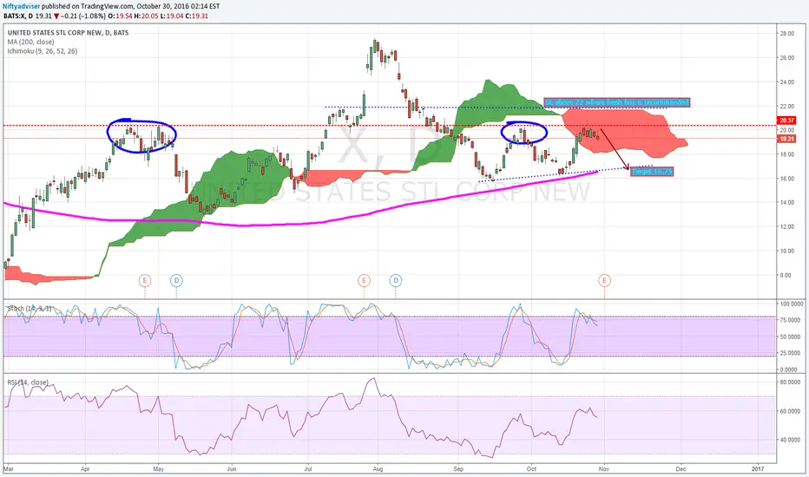This screenshot has height=477, width=809.
Task: Click the C:19.31 close value in header
Action: [x=196, y=16]
